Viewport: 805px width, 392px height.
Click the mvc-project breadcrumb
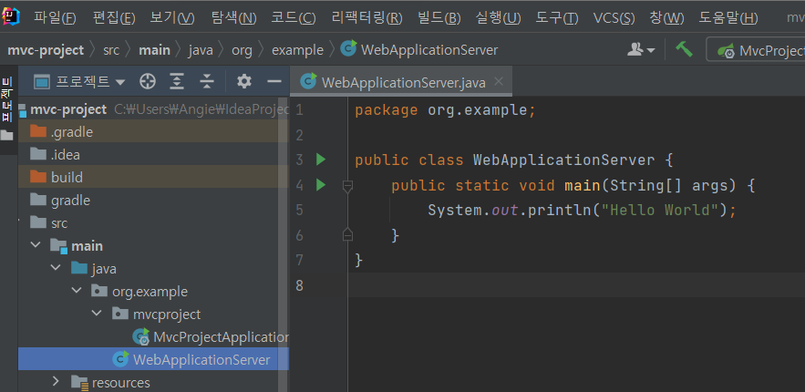(x=46, y=50)
